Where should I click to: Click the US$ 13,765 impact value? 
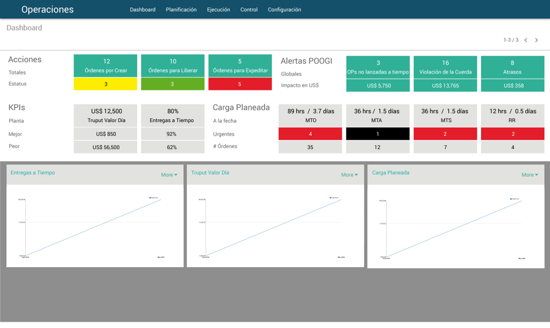coord(445,85)
